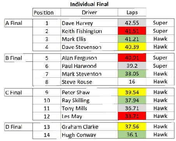Select Dave Harvey driver cell
Image resolution: width=176 pixels, height=141 pixels.
pyautogui.click(x=89, y=23)
